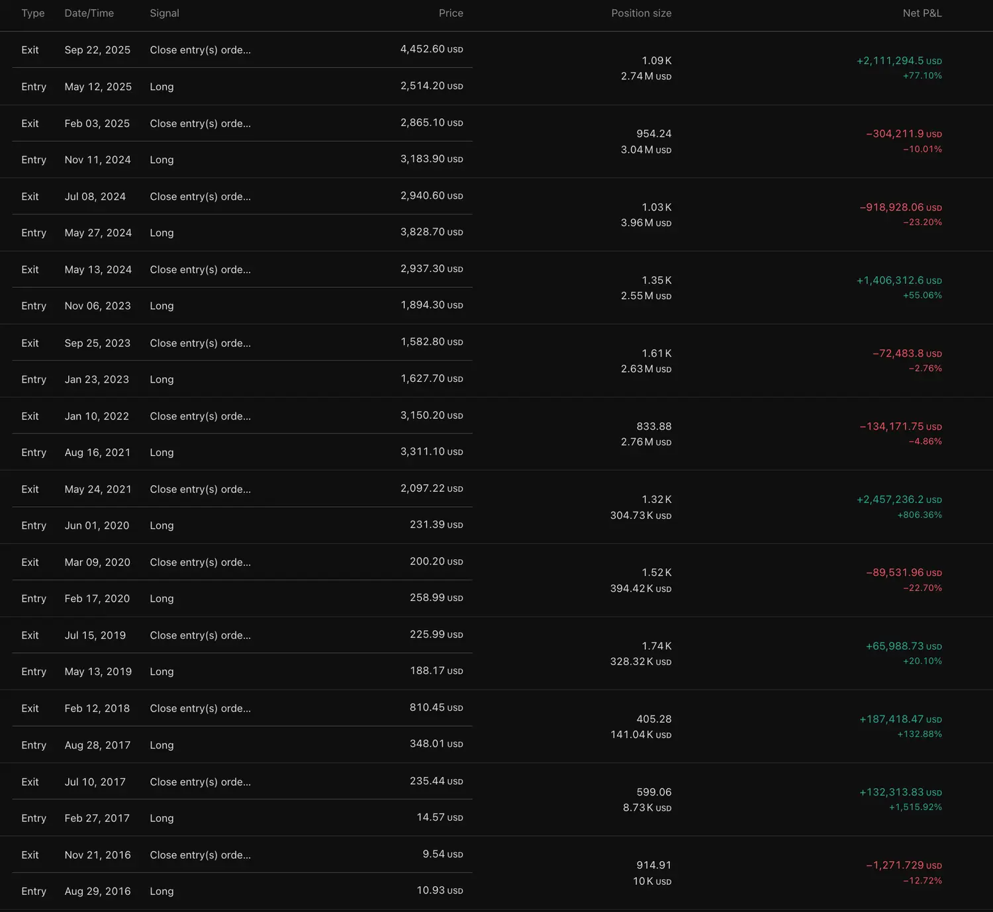
Task: Click the +806.36% profit percentage
Action: [919, 515]
